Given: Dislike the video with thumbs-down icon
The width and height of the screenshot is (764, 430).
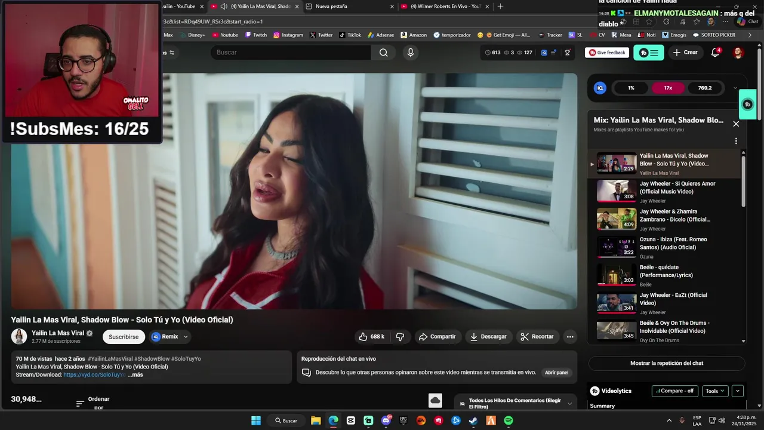Looking at the screenshot, I should (x=400, y=337).
